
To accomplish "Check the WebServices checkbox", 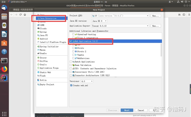I will (73, 58).
